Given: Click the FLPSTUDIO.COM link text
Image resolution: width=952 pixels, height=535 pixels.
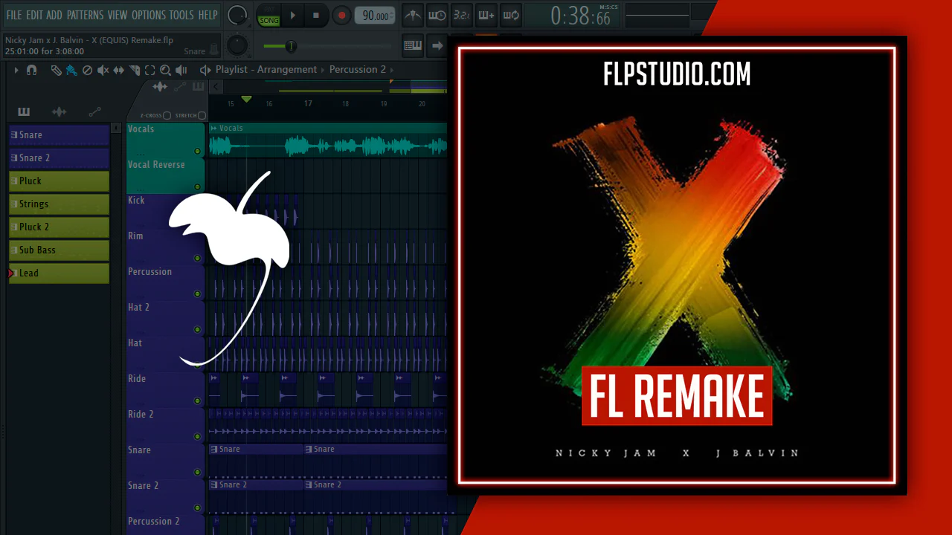Looking at the screenshot, I should (x=677, y=74).
